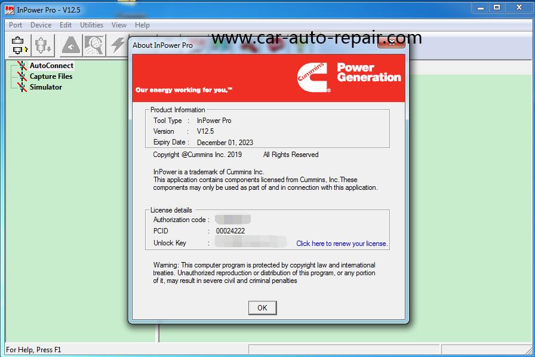This screenshot has width=535, height=357.
Task: Click the renew your license link
Action: click(x=342, y=244)
